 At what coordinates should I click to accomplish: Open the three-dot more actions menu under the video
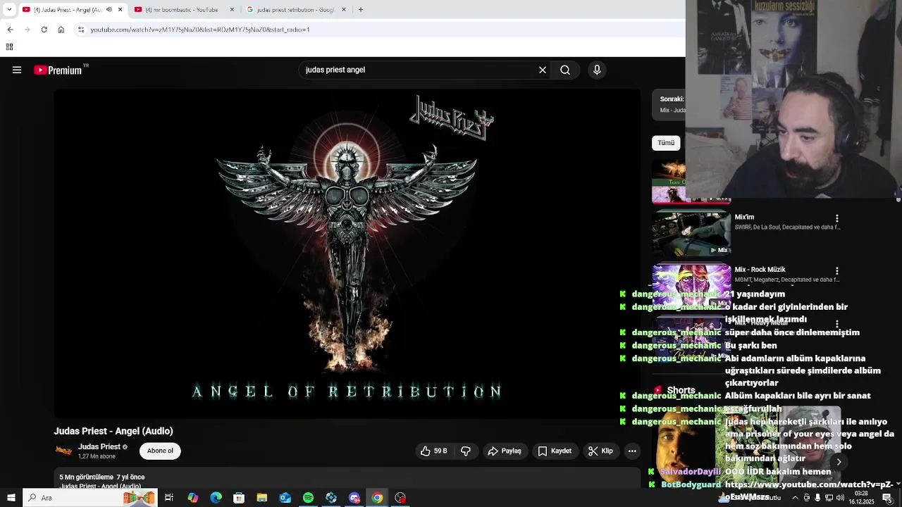click(x=632, y=451)
